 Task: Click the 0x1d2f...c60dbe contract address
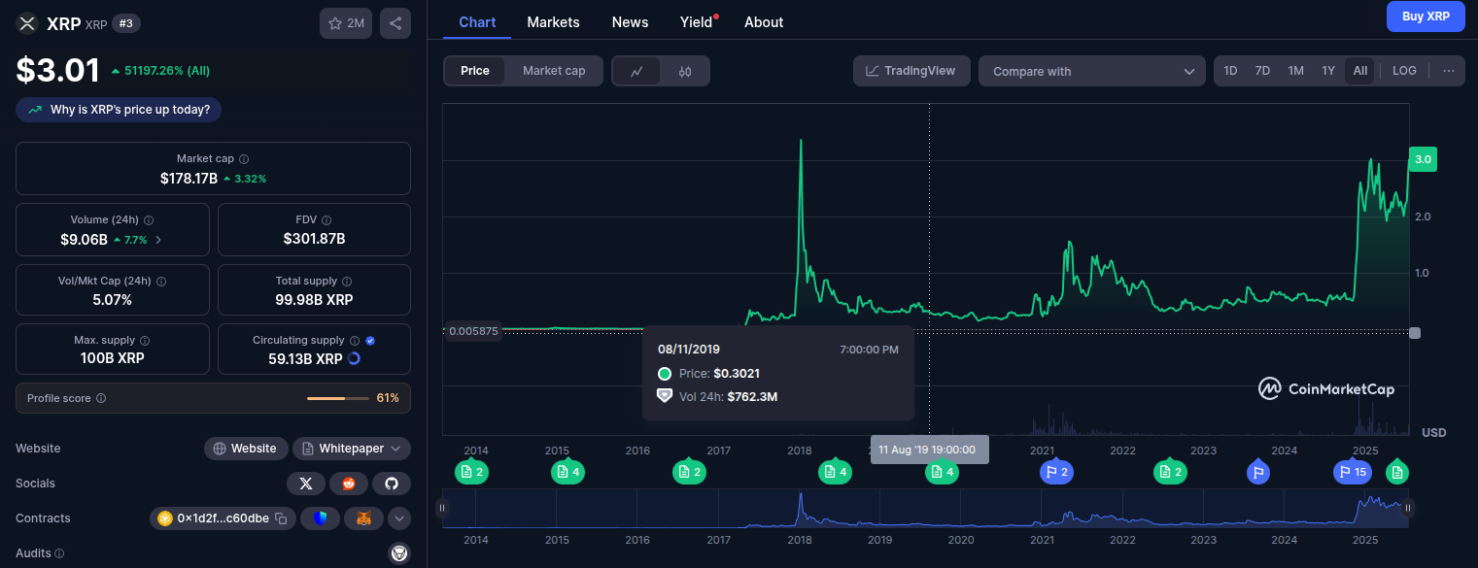(x=223, y=518)
